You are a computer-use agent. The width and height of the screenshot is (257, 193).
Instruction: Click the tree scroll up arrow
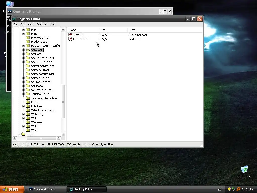click(x=63, y=30)
